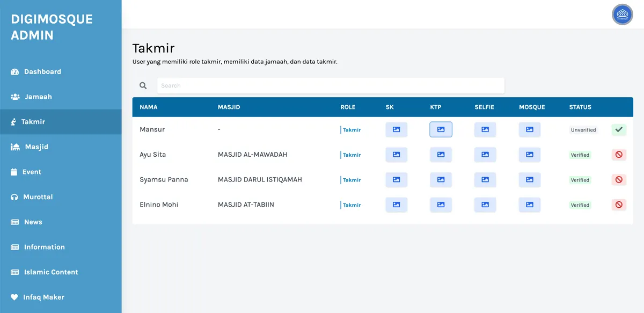
Task: Click the MOSQUE column header
Action: point(532,107)
